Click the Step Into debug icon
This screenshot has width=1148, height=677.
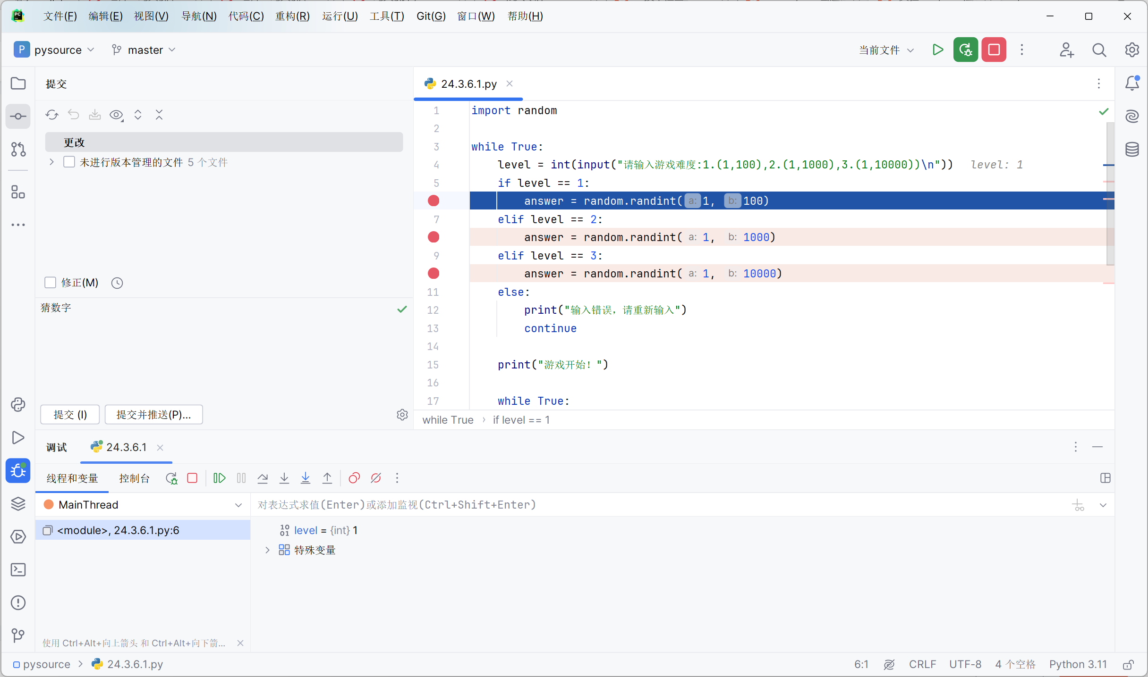point(284,478)
